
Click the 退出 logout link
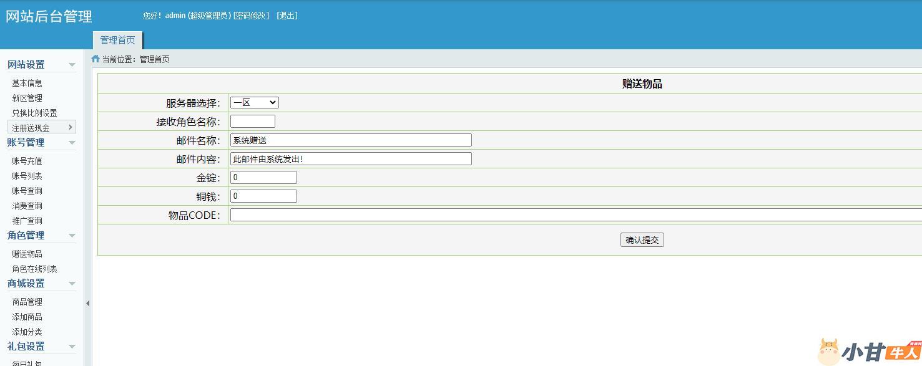click(x=287, y=16)
